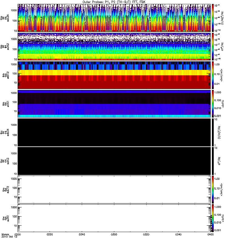This screenshot has width=228, height=243.
Task: Click the 0300 time axis label
Action: point(114,234)
